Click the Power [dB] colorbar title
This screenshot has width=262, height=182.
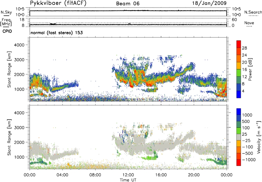tap(250, 69)
